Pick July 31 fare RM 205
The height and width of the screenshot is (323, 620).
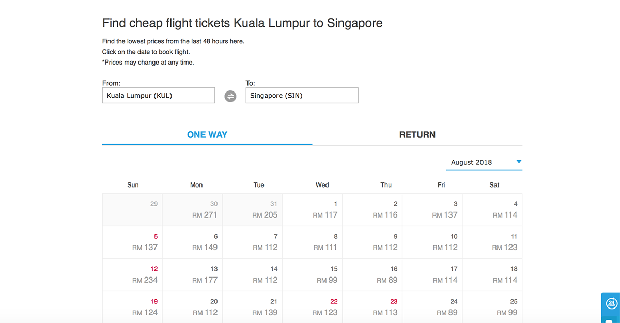[x=252, y=210]
